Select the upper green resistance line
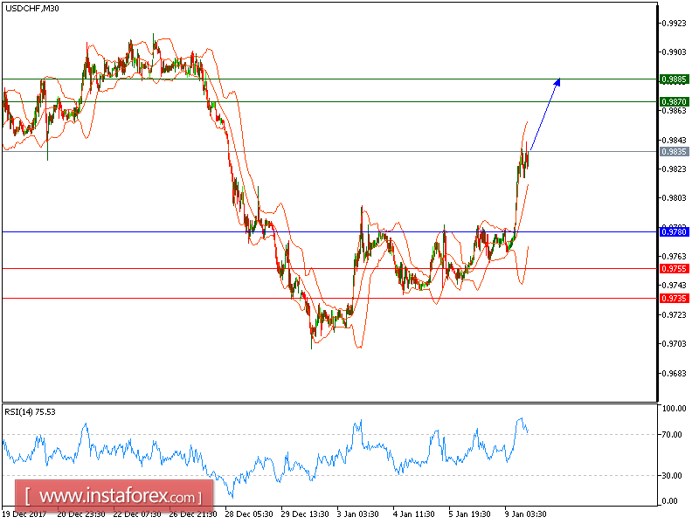699x524 pixels. [306, 78]
